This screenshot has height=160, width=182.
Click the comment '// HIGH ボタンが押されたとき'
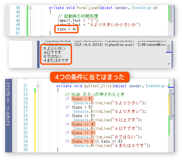coord(95,94)
